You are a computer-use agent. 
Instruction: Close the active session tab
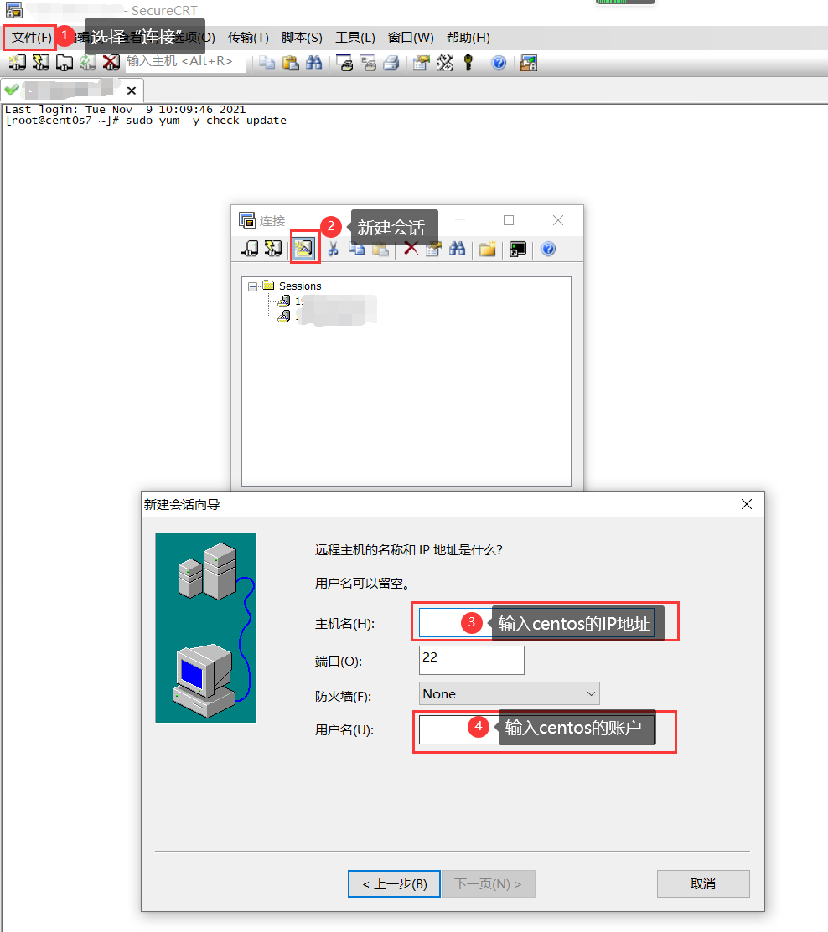click(132, 90)
